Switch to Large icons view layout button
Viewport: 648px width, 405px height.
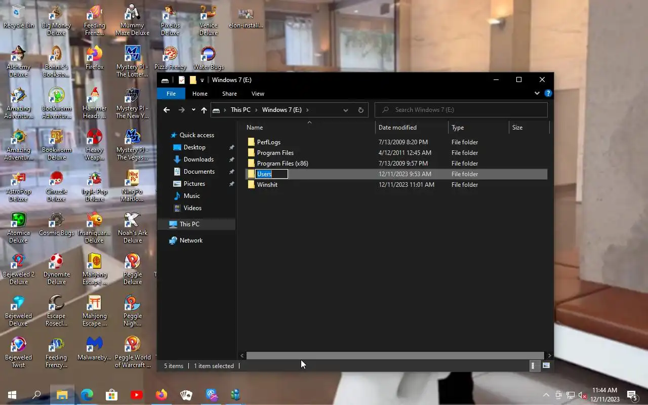point(546,366)
